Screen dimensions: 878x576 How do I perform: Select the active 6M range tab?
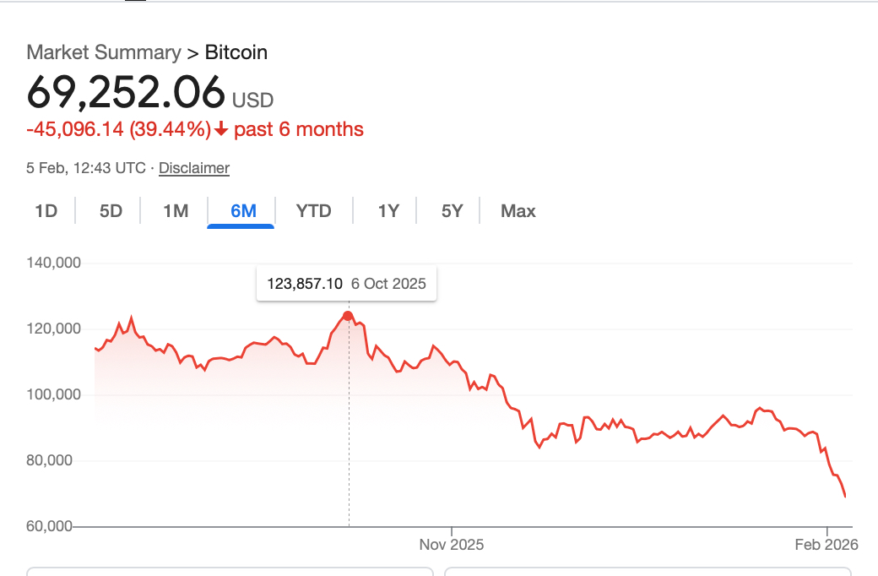(243, 211)
